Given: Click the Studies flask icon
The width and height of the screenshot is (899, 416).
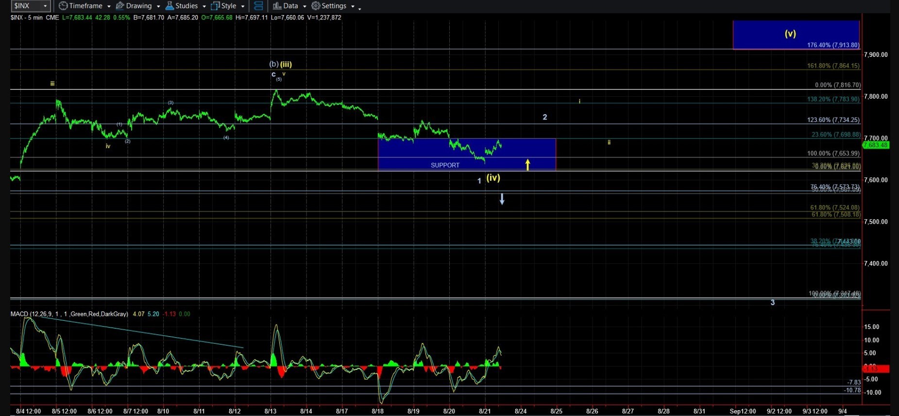Looking at the screenshot, I should coord(170,6).
